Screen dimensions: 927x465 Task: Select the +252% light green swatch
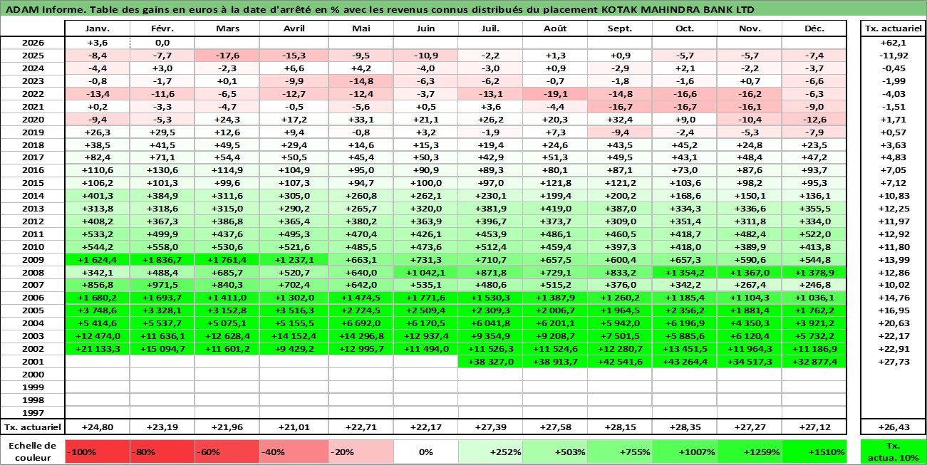pos(490,451)
